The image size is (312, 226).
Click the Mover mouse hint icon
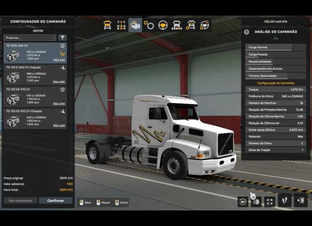pyautogui.click(x=98, y=203)
